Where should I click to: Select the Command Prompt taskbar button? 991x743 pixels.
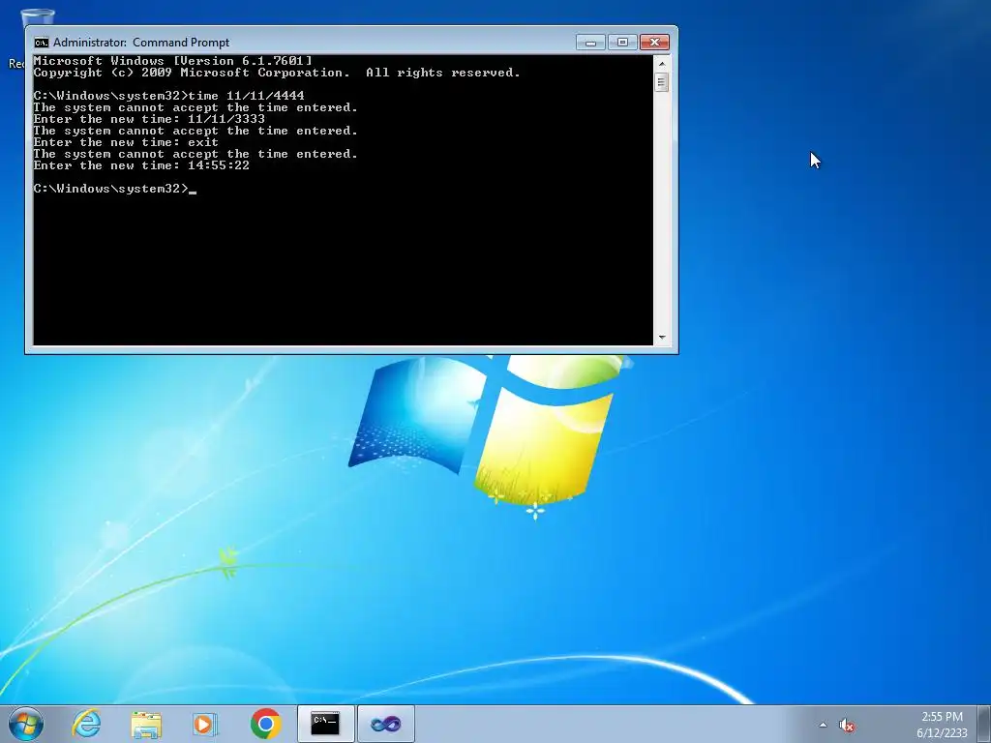coord(326,724)
